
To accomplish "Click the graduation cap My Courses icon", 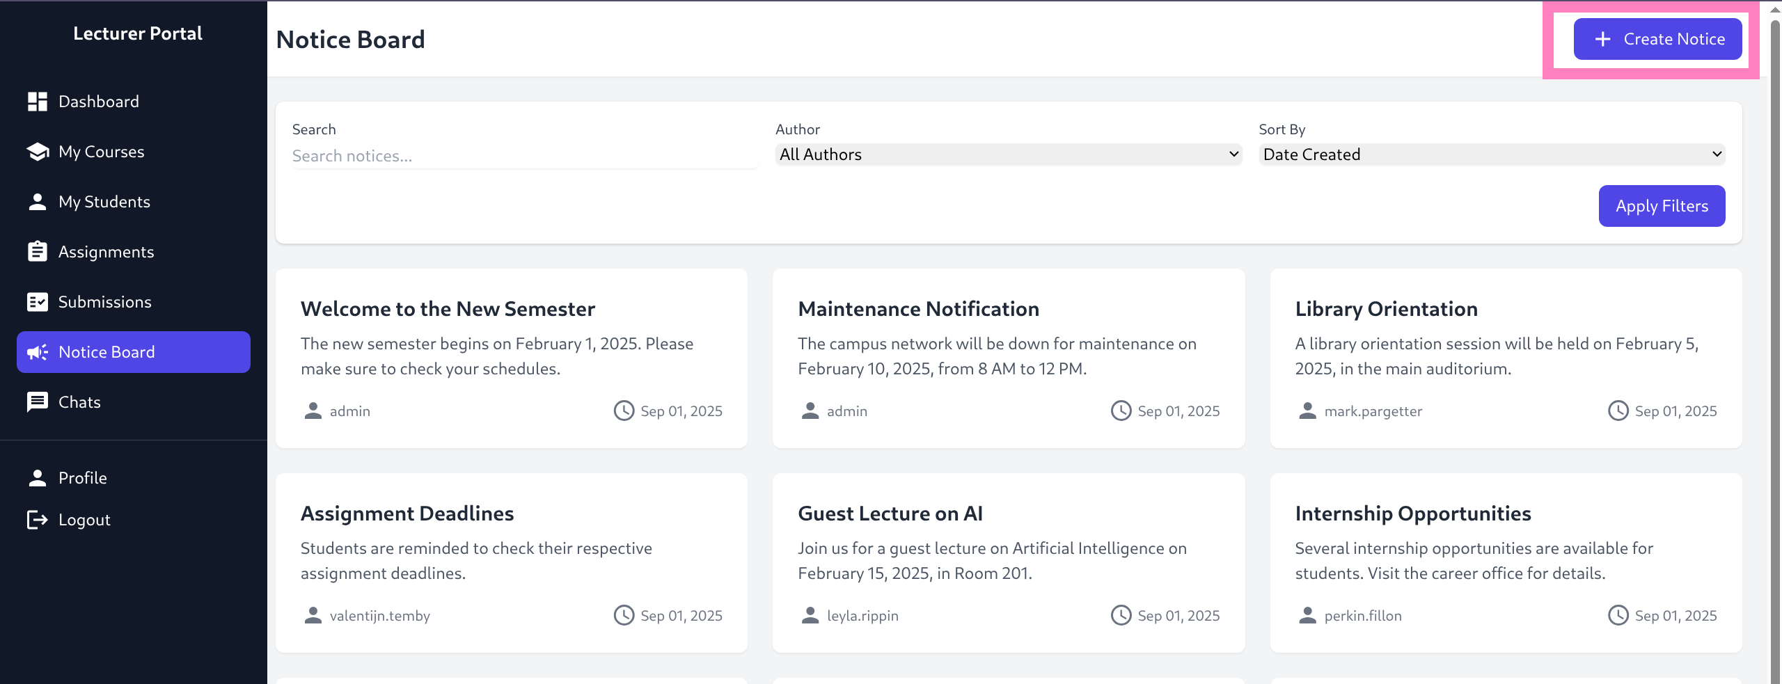I will click(38, 152).
